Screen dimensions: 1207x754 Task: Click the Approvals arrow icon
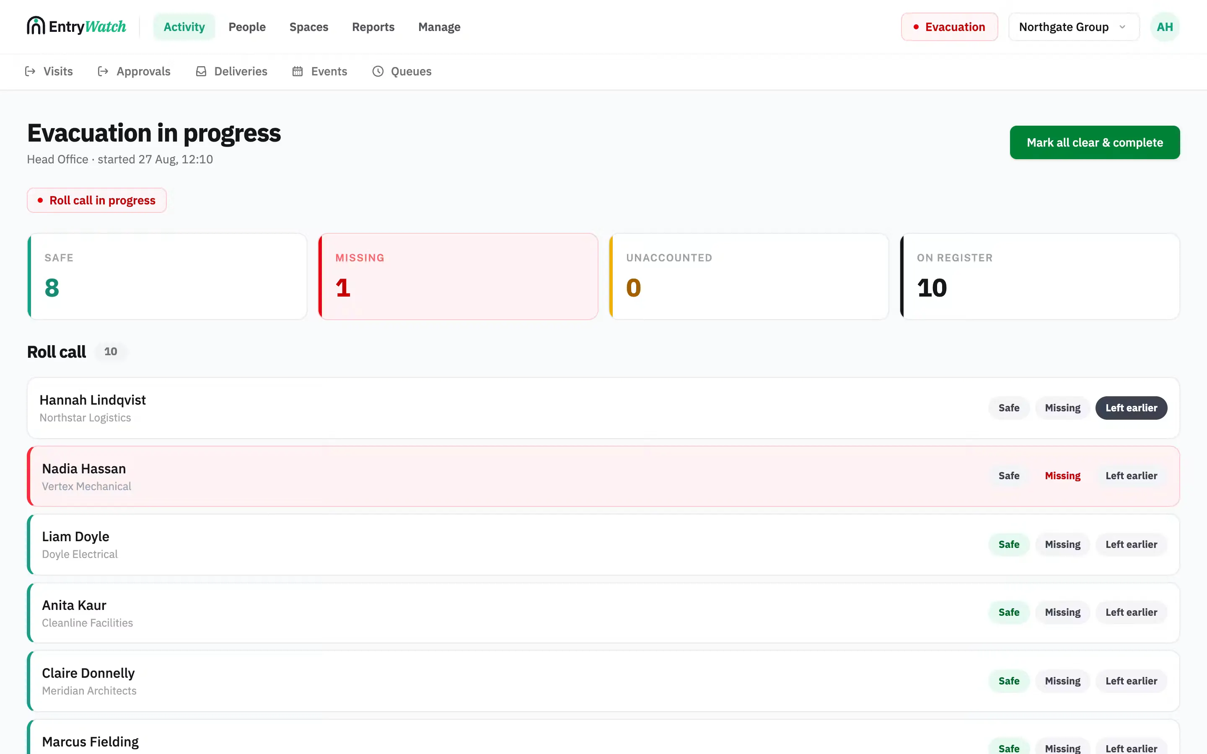tap(103, 71)
